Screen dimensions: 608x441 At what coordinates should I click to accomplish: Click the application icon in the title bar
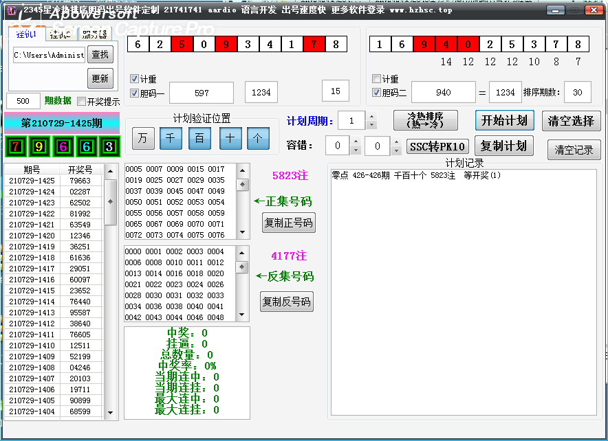12,10
